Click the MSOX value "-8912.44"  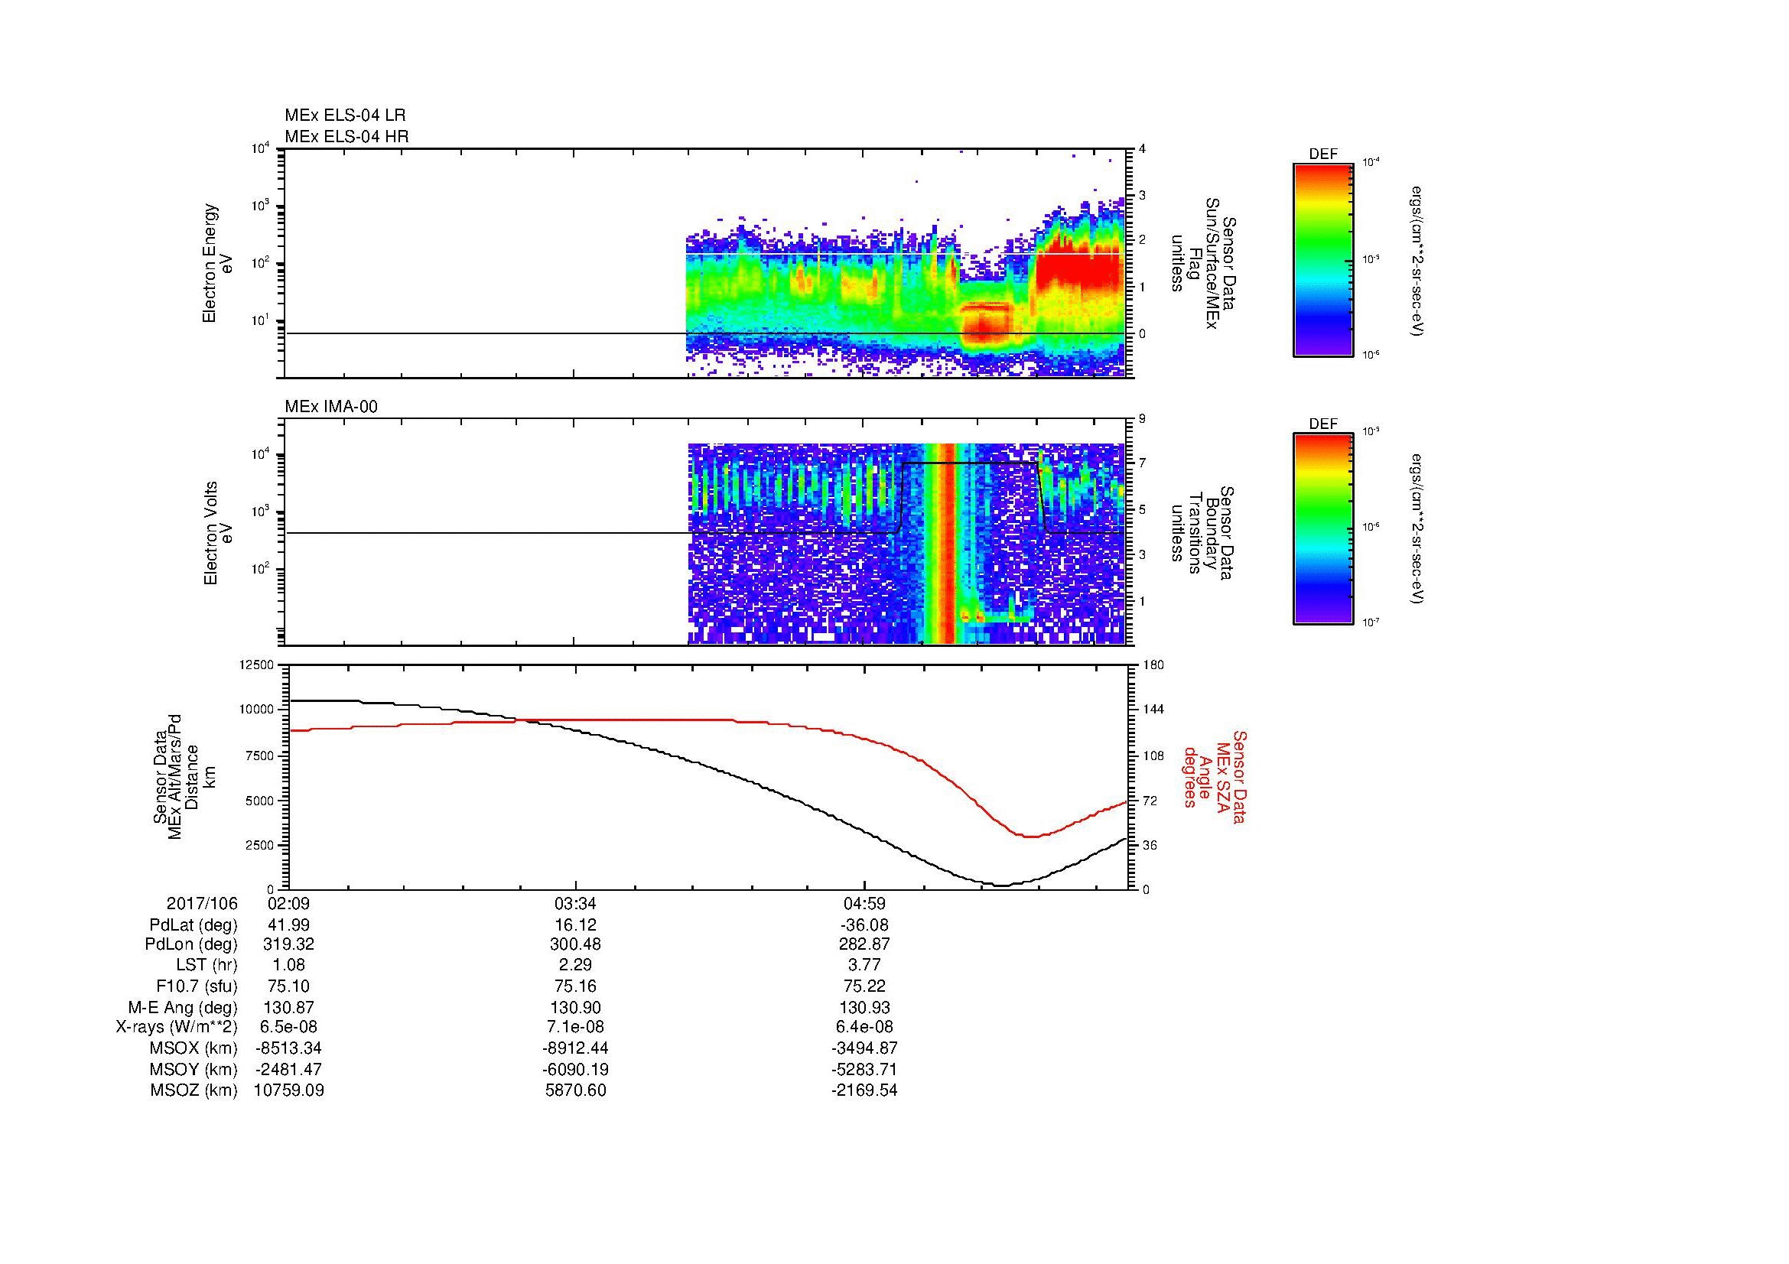point(576,1048)
